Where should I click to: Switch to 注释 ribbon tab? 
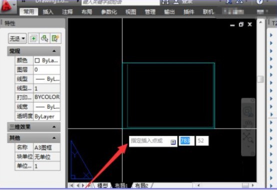click(67, 12)
